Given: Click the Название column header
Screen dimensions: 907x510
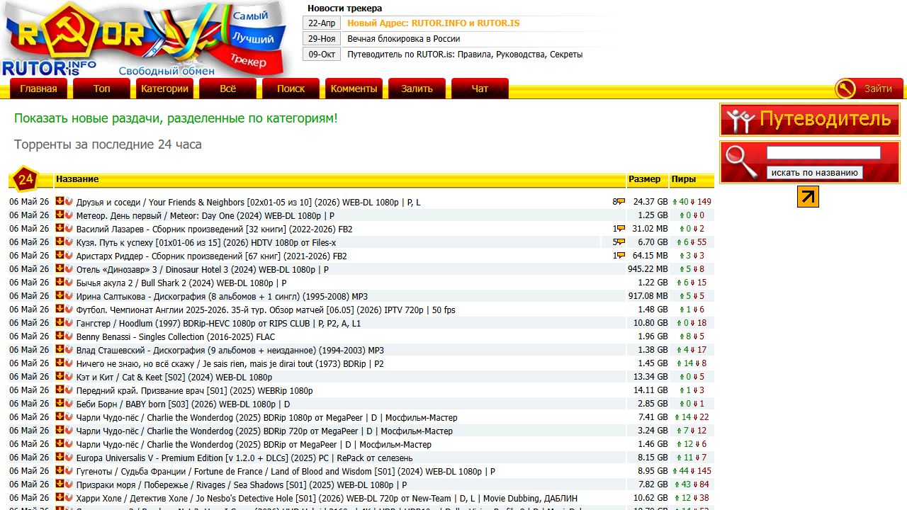Looking at the screenshot, I should (77, 179).
